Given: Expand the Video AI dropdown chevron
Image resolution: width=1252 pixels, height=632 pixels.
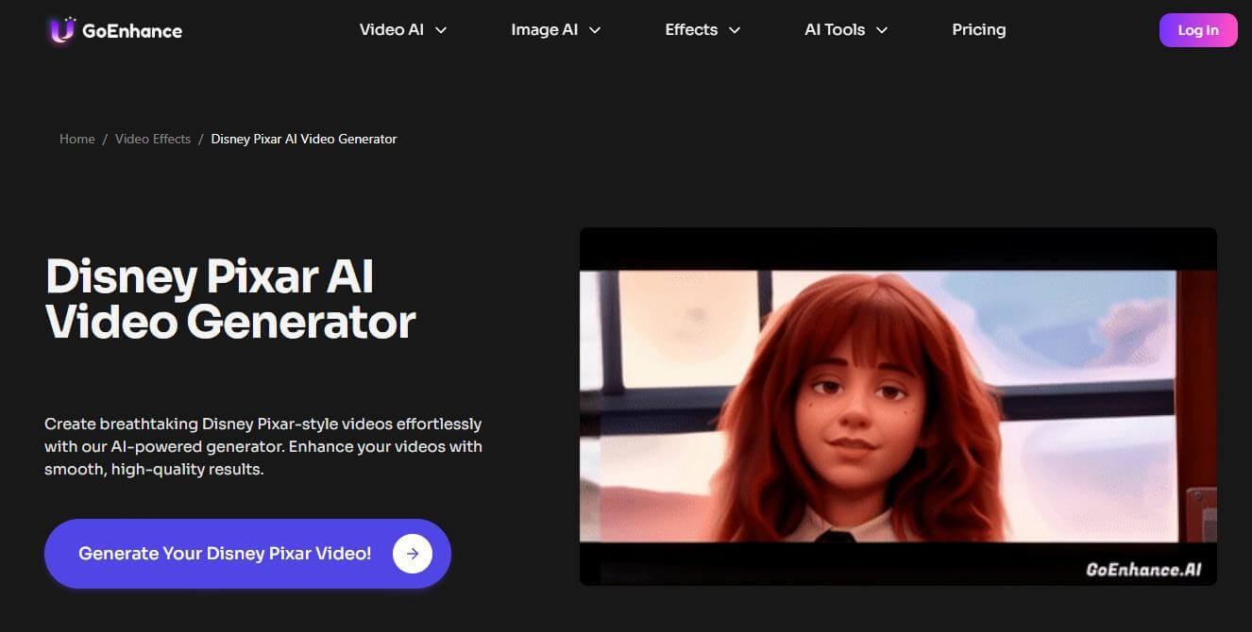Looking at the screenshot, I should (440, 29).
